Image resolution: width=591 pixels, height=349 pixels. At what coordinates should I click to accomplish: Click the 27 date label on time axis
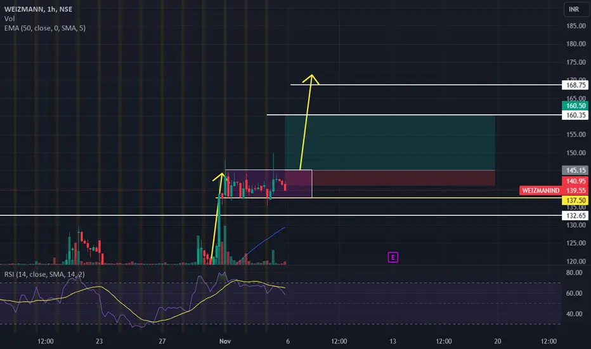162,341
